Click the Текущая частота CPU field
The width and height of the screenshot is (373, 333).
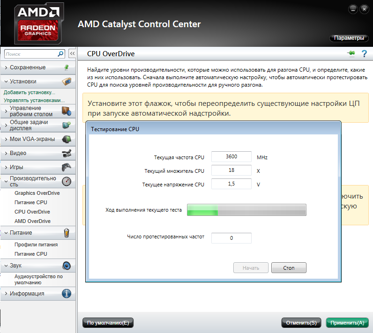click(231, 157)
